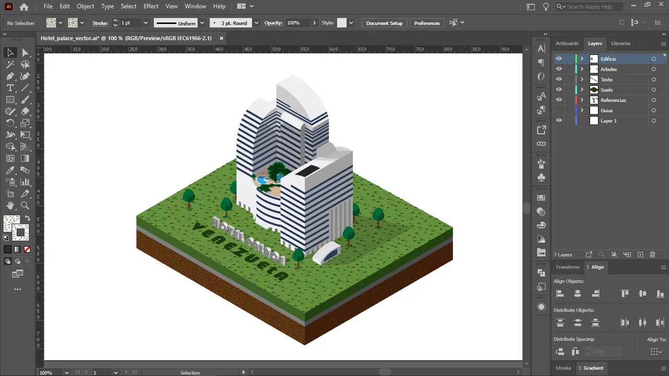Select the Line Segment tool
This screenshot has height=376, width=669.
[25, 88]
